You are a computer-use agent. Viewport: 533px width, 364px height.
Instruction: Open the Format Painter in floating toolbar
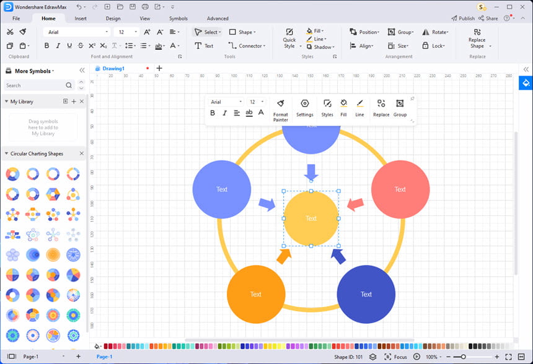[x=280, y=110]
